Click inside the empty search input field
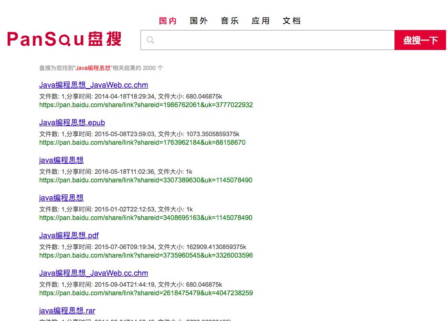 tap(267, 40)
